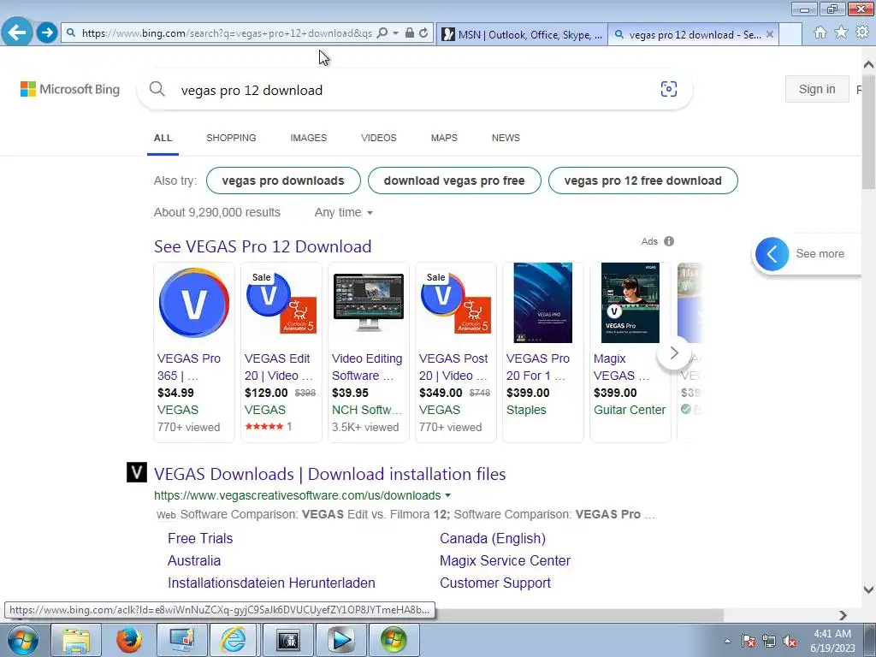
Task: Open the media player taskbar icon
Action: coord(341,640)
